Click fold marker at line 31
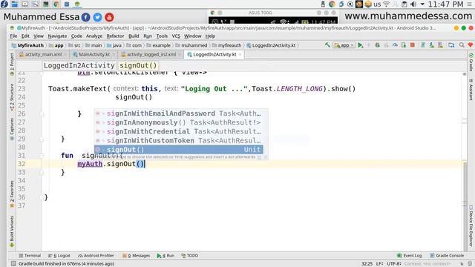Image resolution: width=475 pixels, height=267 pixels. [x=42, y=156]
